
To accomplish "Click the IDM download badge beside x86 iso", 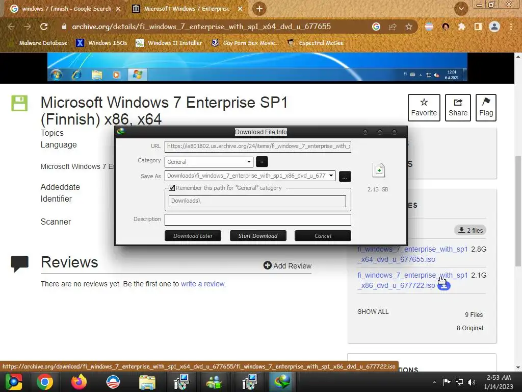I will pyautogui.click(x=444, y=286).
